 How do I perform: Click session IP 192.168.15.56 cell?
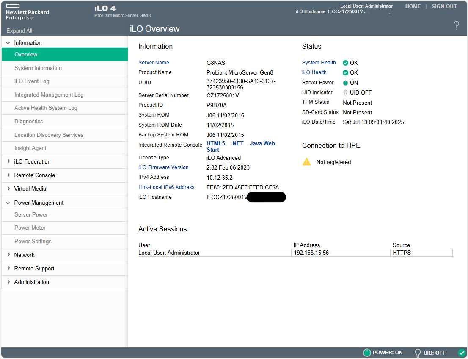[x=340, y=253]
